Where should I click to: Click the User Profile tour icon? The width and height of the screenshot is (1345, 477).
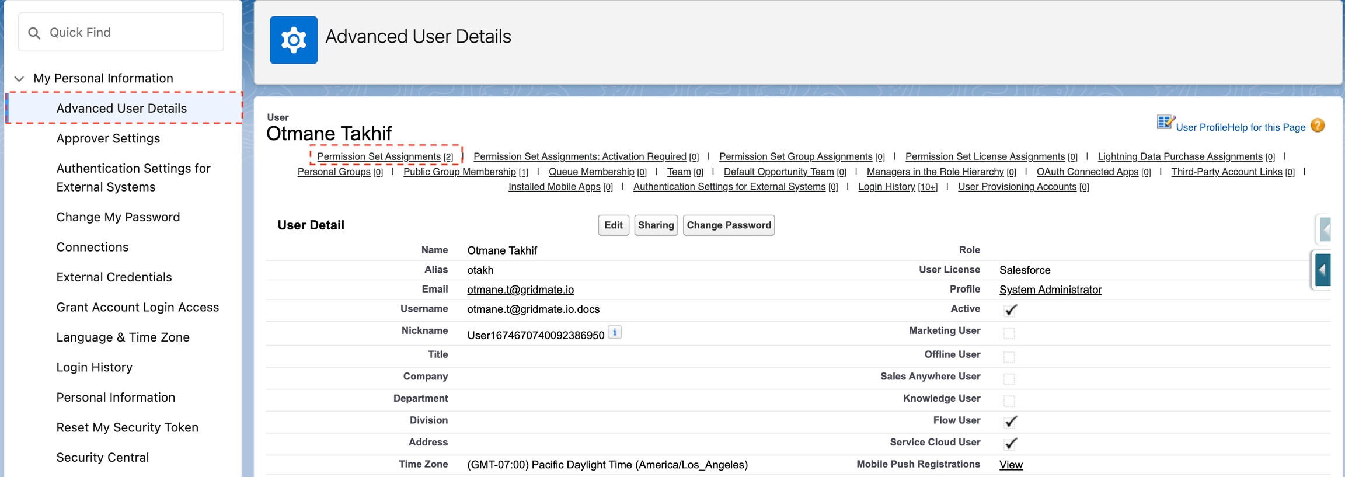(x=1165, y=122)
